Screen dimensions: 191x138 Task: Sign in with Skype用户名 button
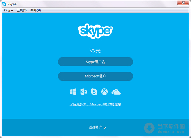(x=95, y=62)
